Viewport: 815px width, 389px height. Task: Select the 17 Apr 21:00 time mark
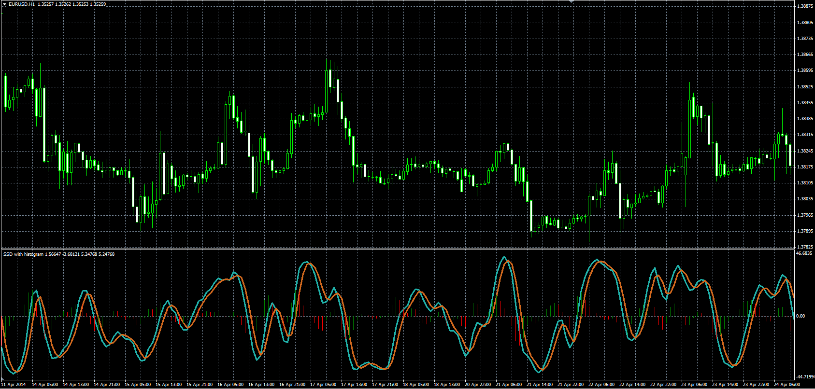[x=385, y=385]
